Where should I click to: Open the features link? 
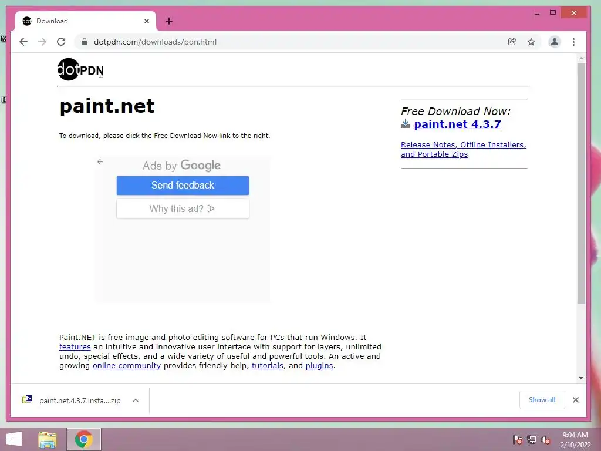coord(75,347)
